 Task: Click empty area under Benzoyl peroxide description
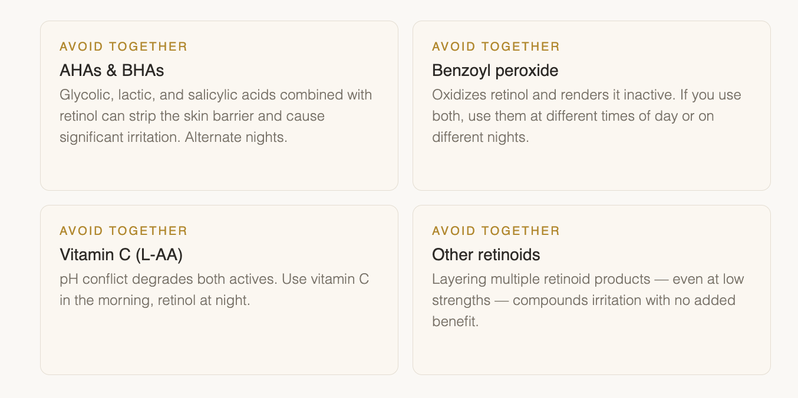(x=591, y=168)
